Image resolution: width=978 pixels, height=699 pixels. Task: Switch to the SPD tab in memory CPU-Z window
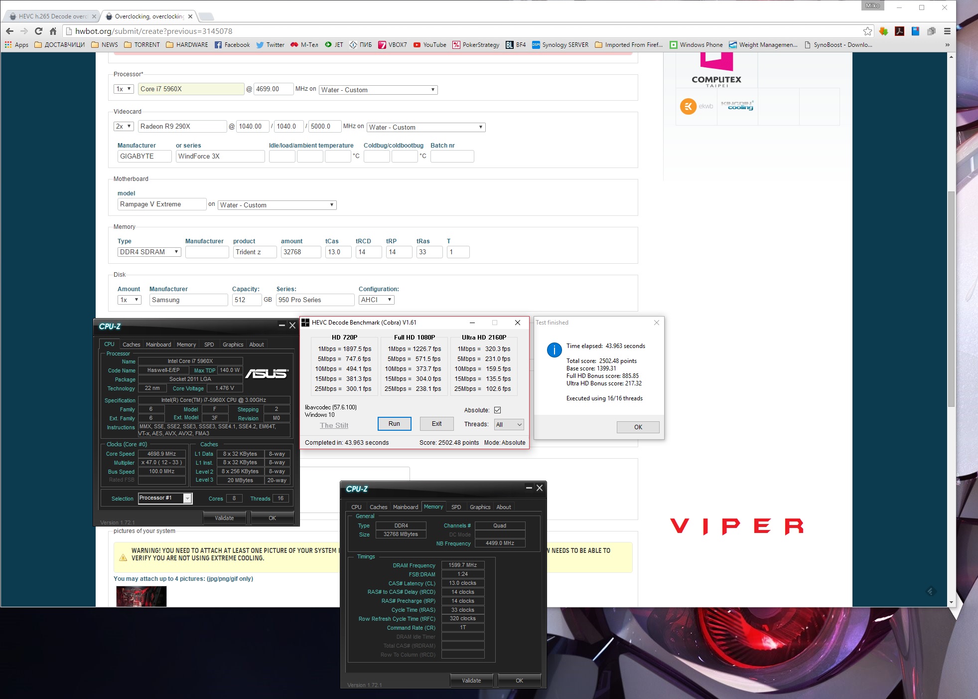pyautogui.click(x=456, y=507)
